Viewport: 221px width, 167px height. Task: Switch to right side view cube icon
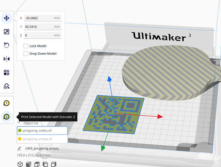coord(54,164)
